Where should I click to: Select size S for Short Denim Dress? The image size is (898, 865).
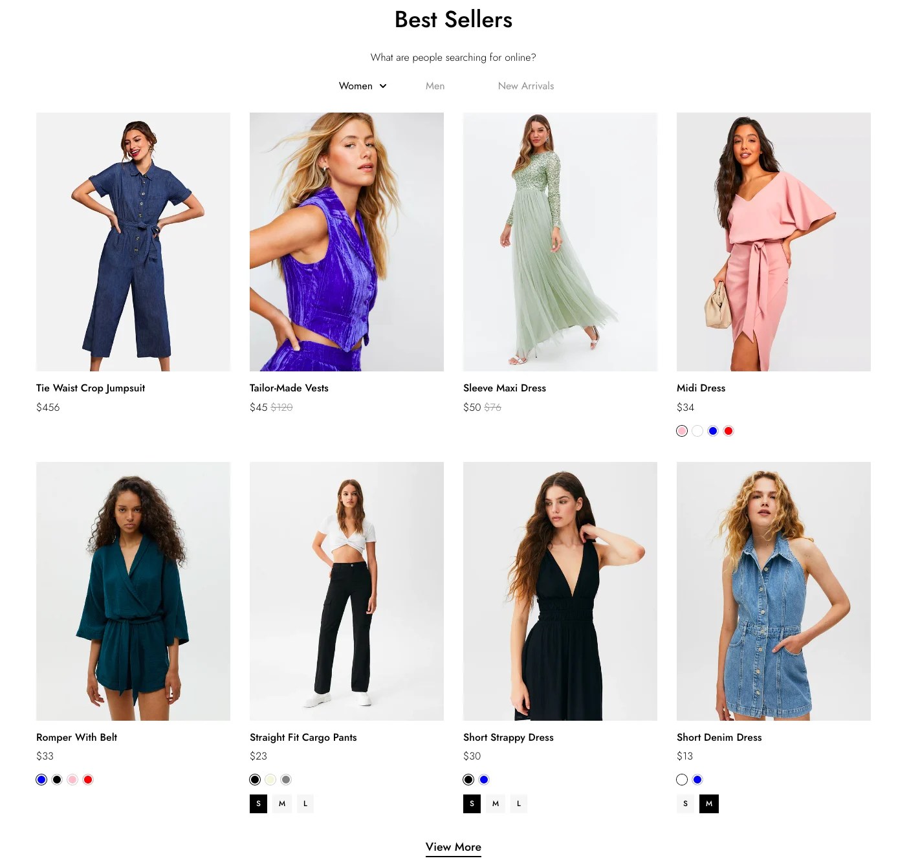686,804
